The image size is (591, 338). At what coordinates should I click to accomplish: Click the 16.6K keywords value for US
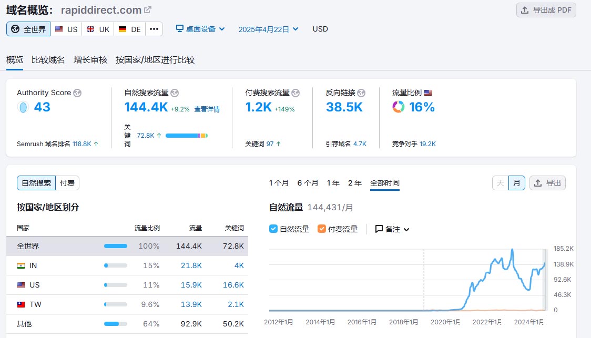233,285
